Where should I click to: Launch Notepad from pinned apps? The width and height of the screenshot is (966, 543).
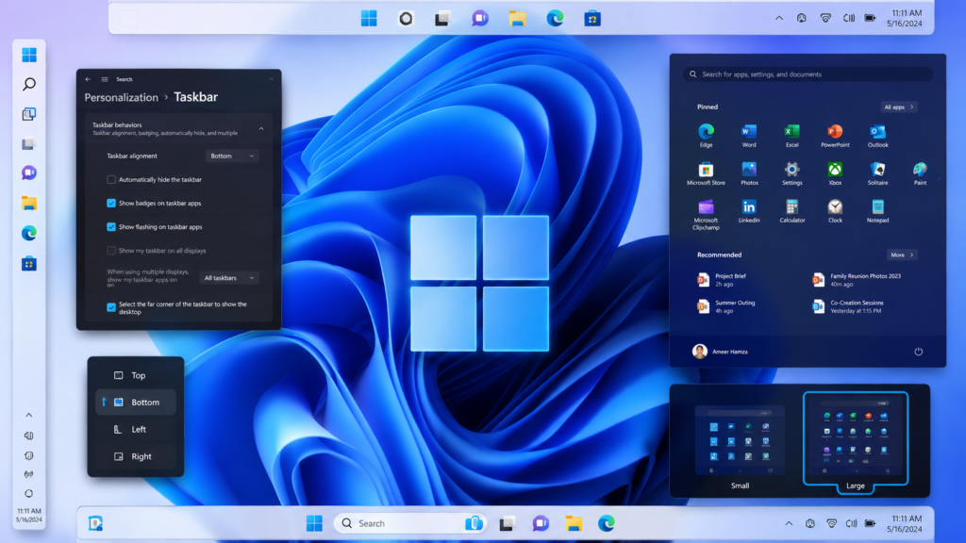[x=878, y=210]
